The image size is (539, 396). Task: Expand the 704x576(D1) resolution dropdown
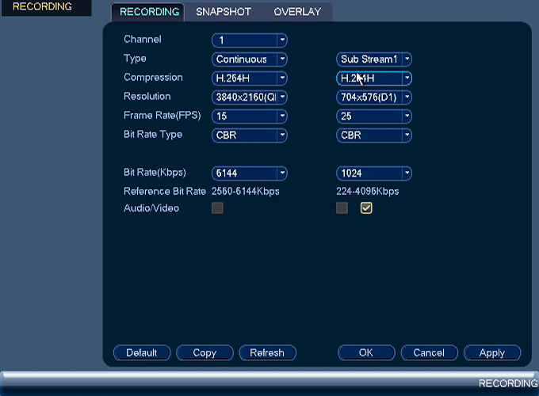click(374, 97)
